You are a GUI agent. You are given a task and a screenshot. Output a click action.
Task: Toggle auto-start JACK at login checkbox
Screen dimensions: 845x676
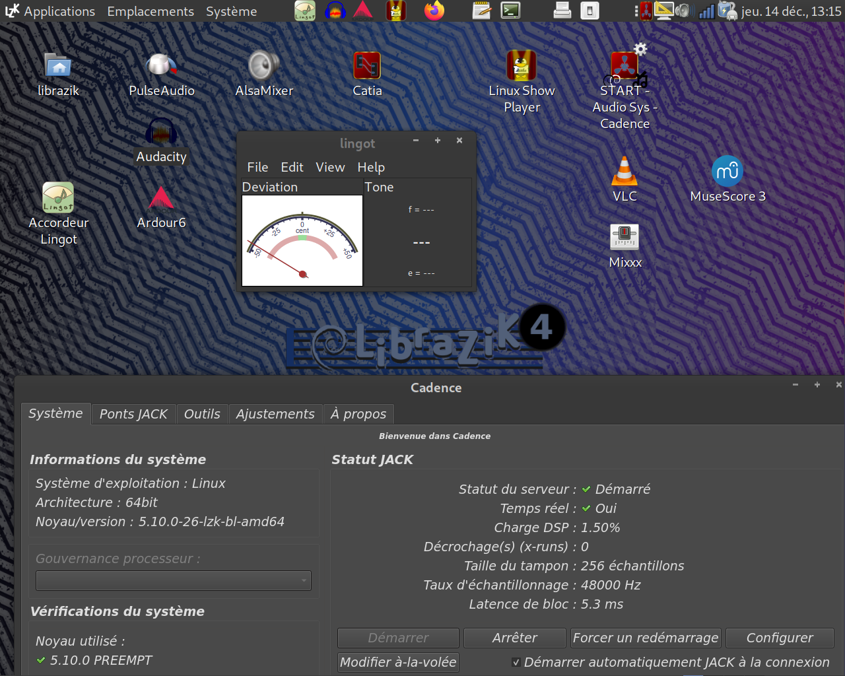coord(516,662)
